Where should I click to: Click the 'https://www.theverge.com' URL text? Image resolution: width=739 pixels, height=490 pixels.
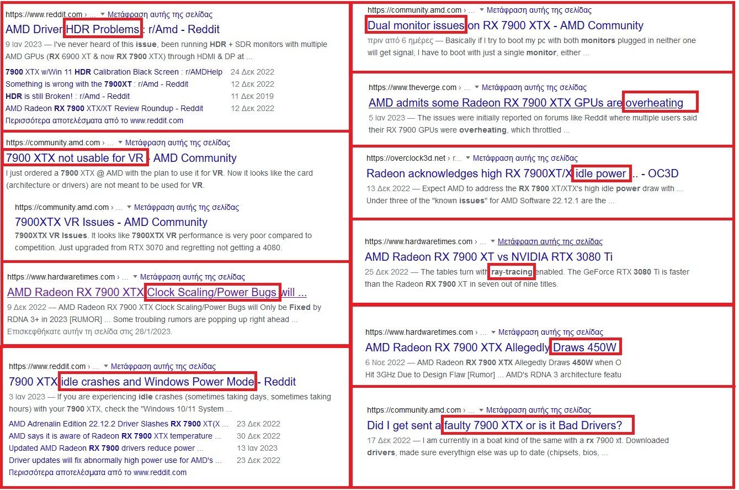[412, 87]
